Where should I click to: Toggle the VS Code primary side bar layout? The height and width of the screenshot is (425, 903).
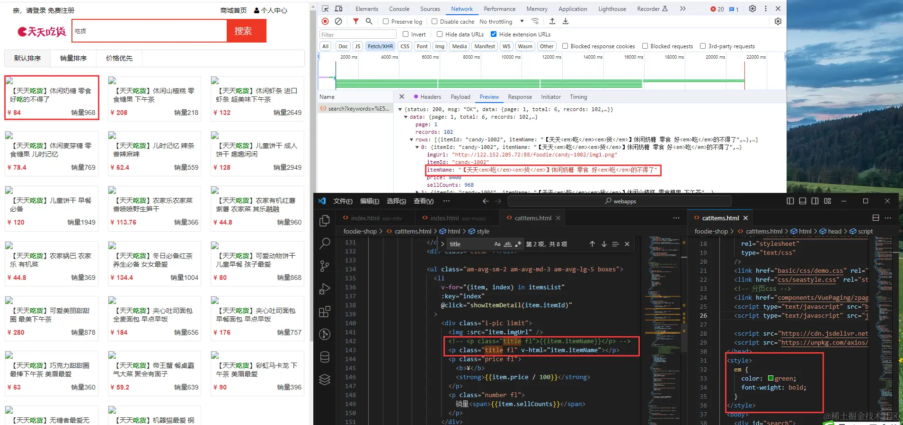pyautogui.click(x=790, y=201)
